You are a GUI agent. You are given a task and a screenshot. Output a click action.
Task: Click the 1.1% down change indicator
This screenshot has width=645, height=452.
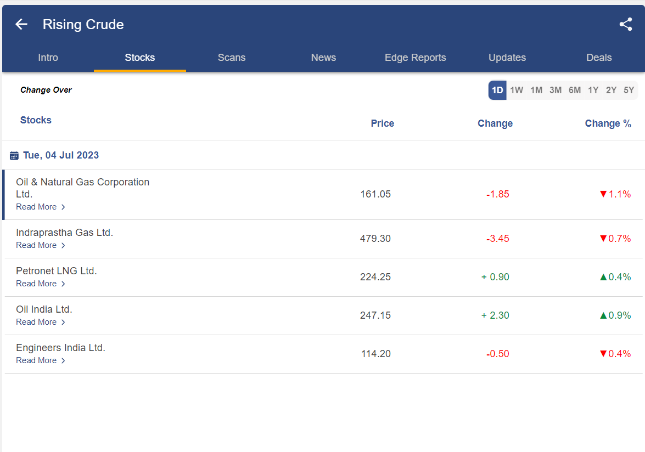[x=615, y=194]
